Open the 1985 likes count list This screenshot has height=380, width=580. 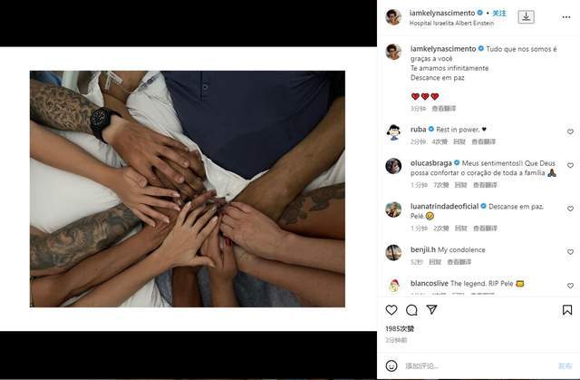coord(400,328)
